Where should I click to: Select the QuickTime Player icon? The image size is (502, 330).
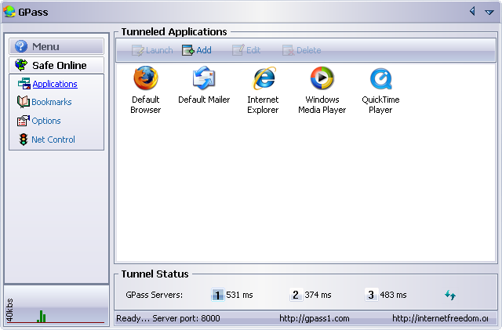pos(380,78)
